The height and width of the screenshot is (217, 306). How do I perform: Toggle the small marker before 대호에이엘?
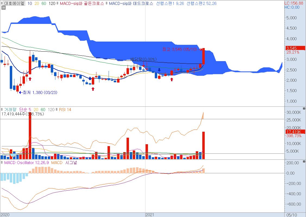pyautogui.click(x=2, y=3)
